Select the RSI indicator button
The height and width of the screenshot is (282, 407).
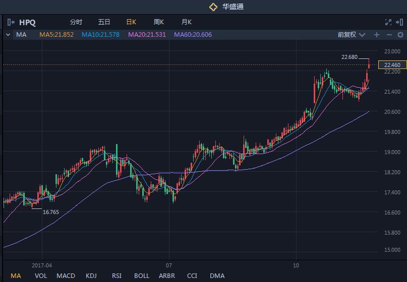tap(117, 275)
